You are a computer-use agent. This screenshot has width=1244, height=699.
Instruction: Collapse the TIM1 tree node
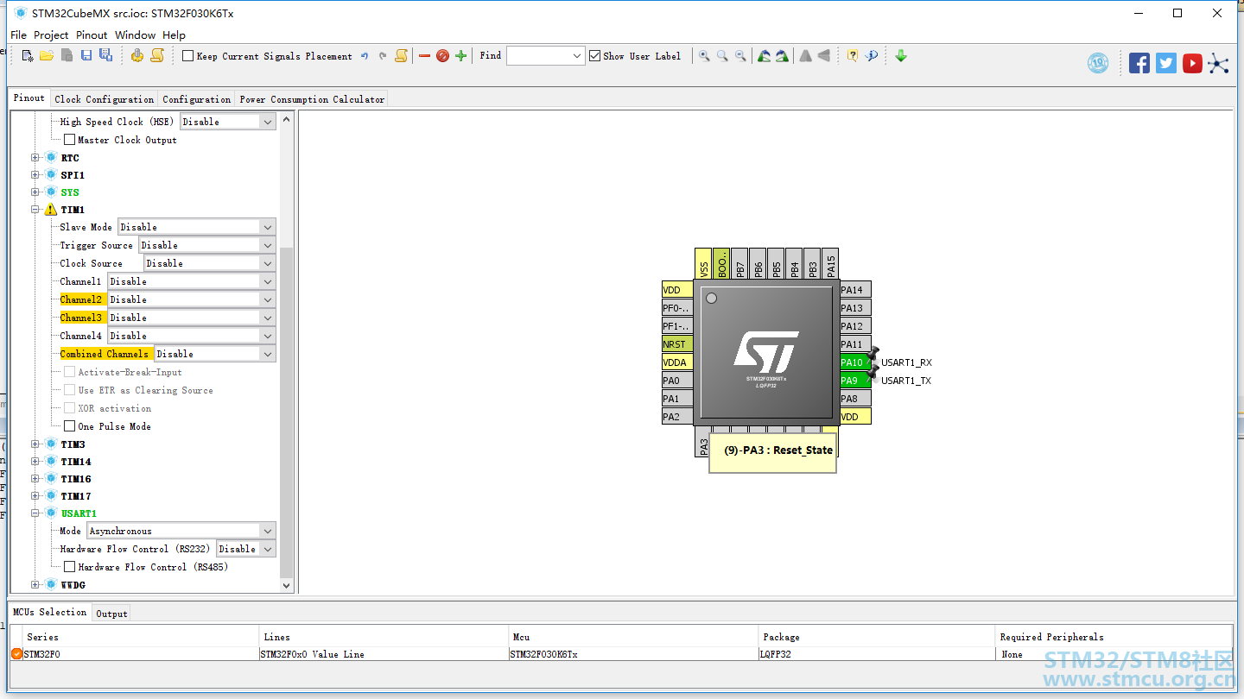click(x=35, y=210)
